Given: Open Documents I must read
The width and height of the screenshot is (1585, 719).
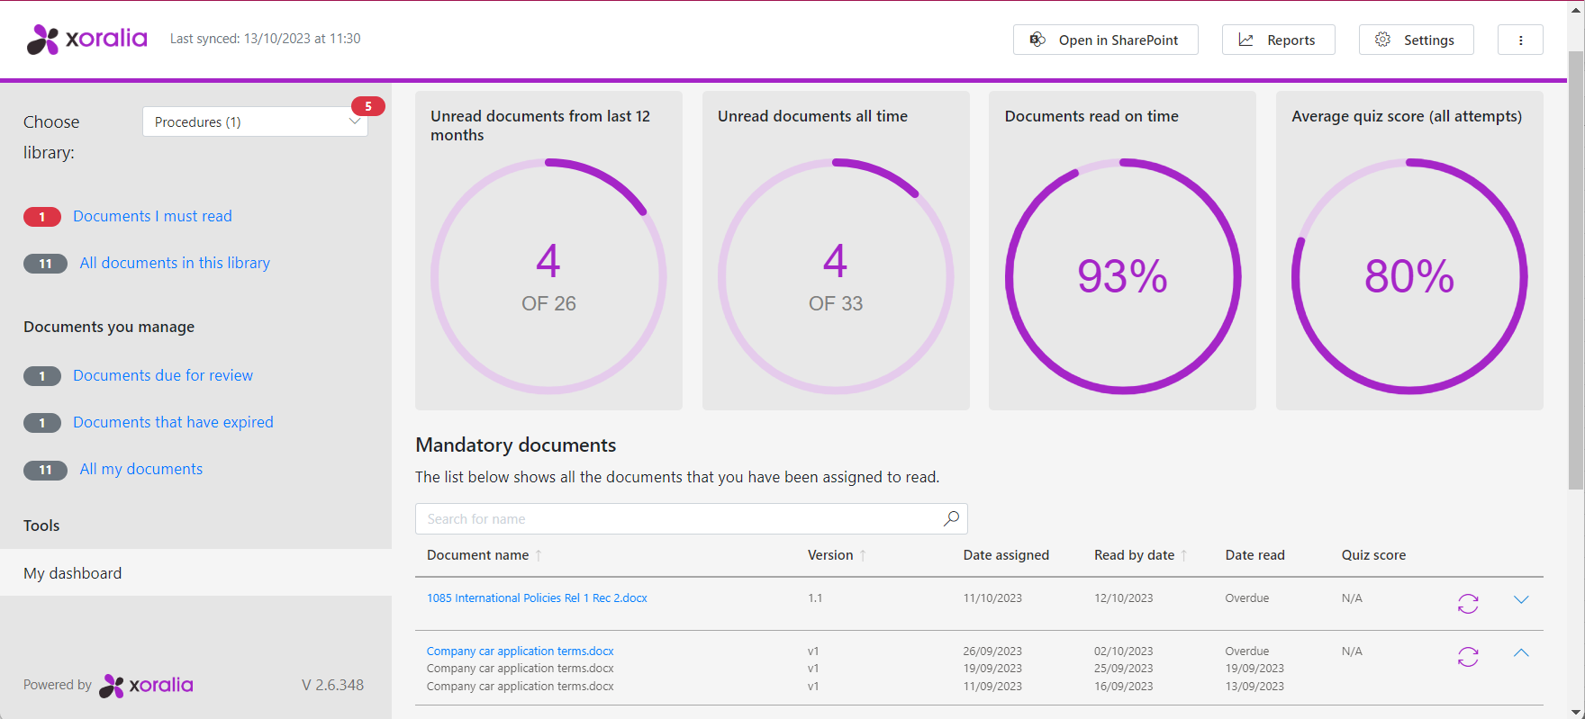Looking at the screenshot, I should (x=152, y=216).
